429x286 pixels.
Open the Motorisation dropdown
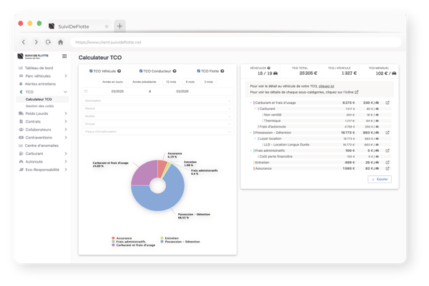coord(157,101)
